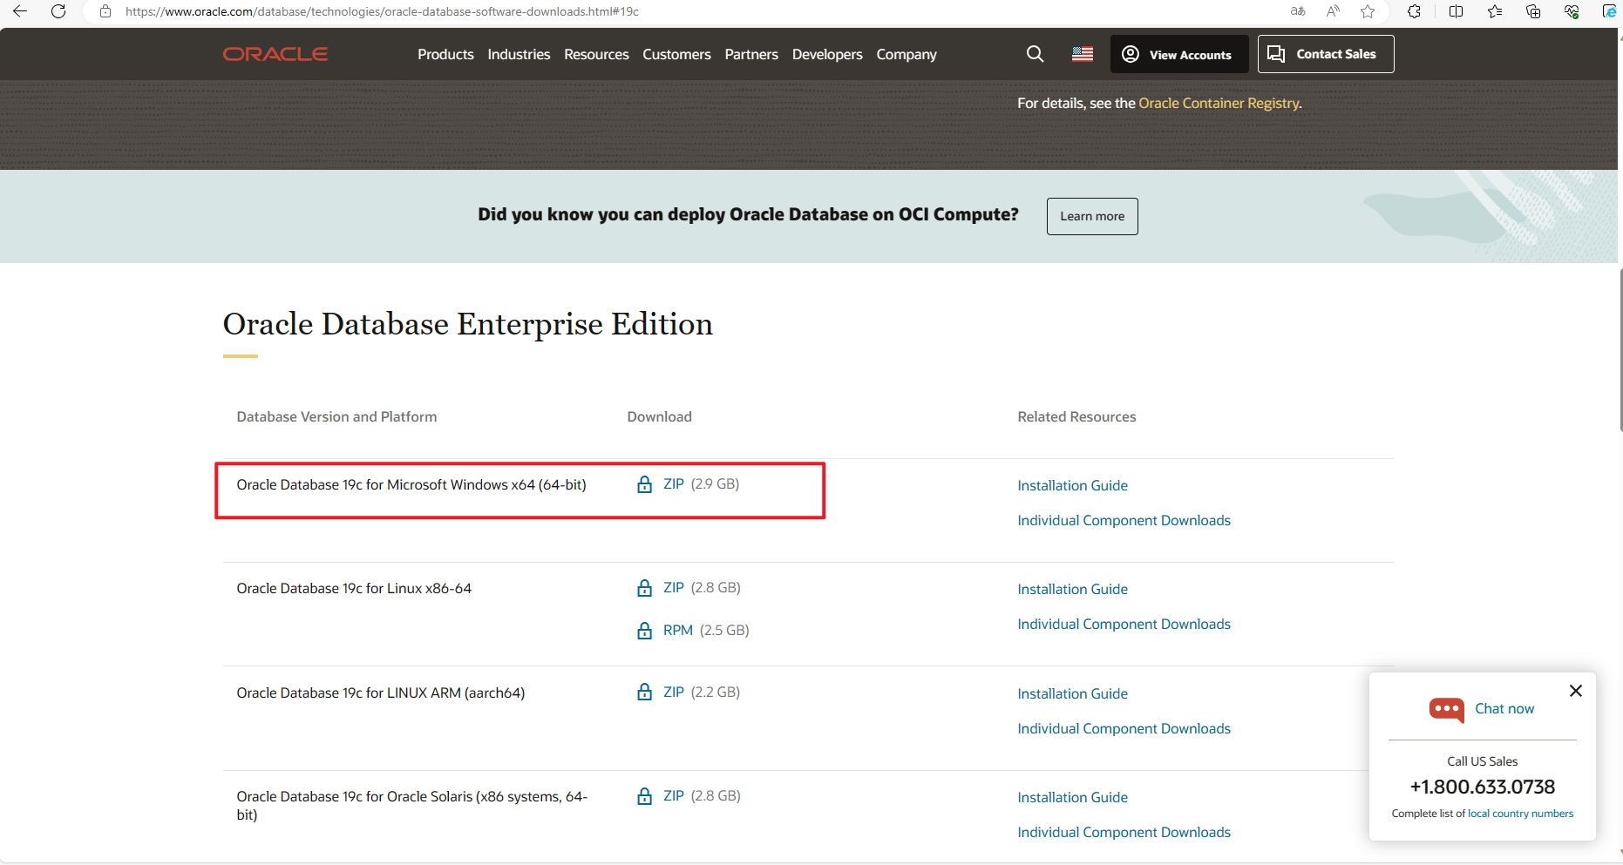This screenshot has height=865, width=1623.
Task: Open site search magnifier icon
Action: coord(1035,54)
